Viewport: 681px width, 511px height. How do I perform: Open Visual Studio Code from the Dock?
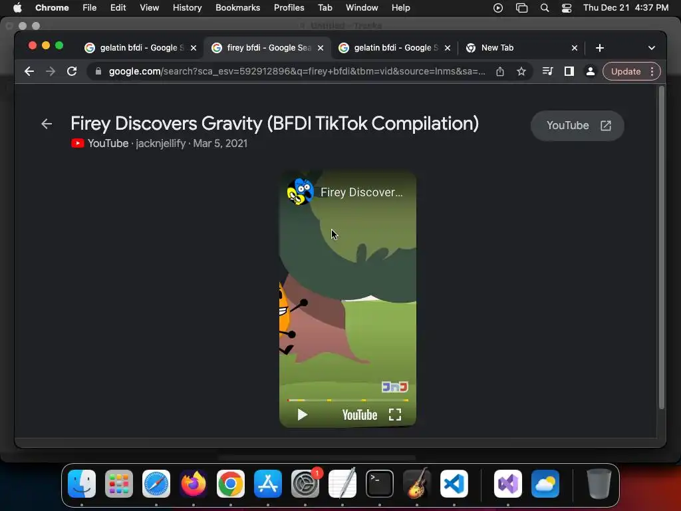tap(454, 484)
